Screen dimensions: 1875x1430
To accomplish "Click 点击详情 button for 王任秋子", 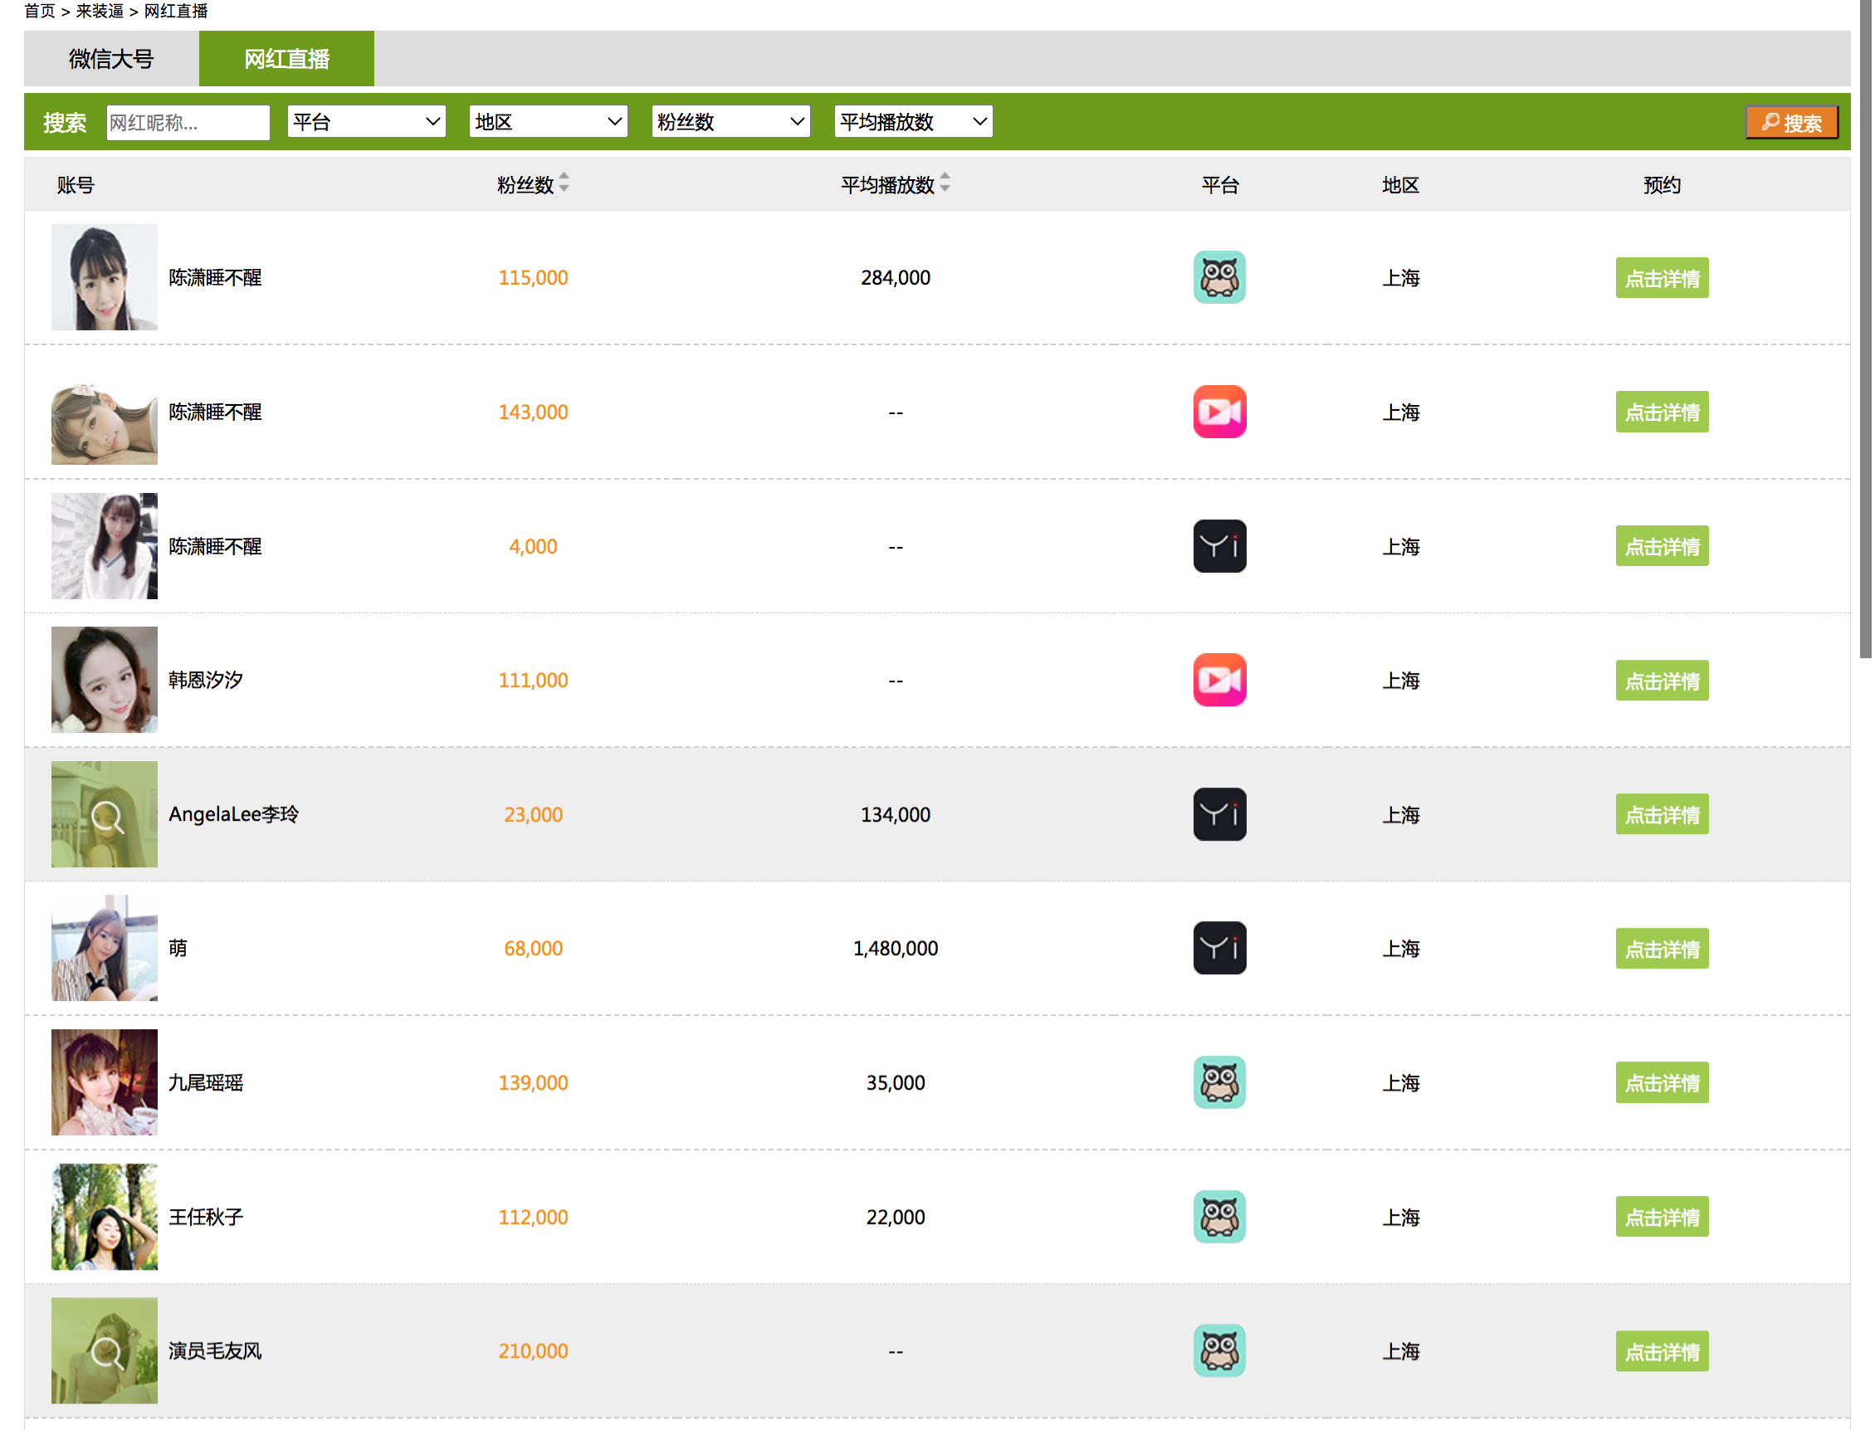I will [x=1661, y=1218].
